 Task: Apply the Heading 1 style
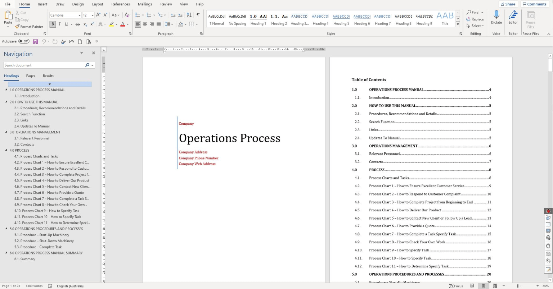click(x=258, y=20)
